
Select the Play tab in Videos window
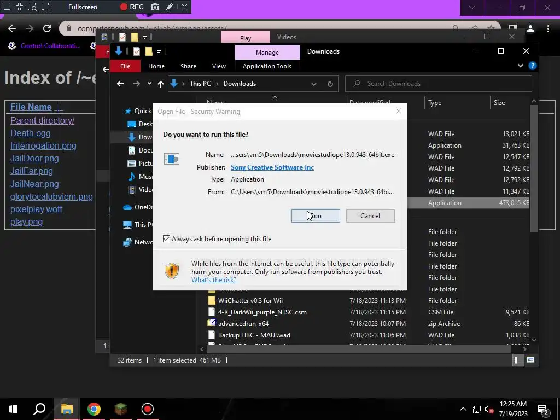[246, 38]
